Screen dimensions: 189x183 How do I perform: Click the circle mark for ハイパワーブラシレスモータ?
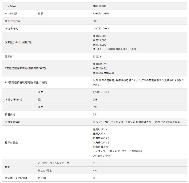[94, 163]
